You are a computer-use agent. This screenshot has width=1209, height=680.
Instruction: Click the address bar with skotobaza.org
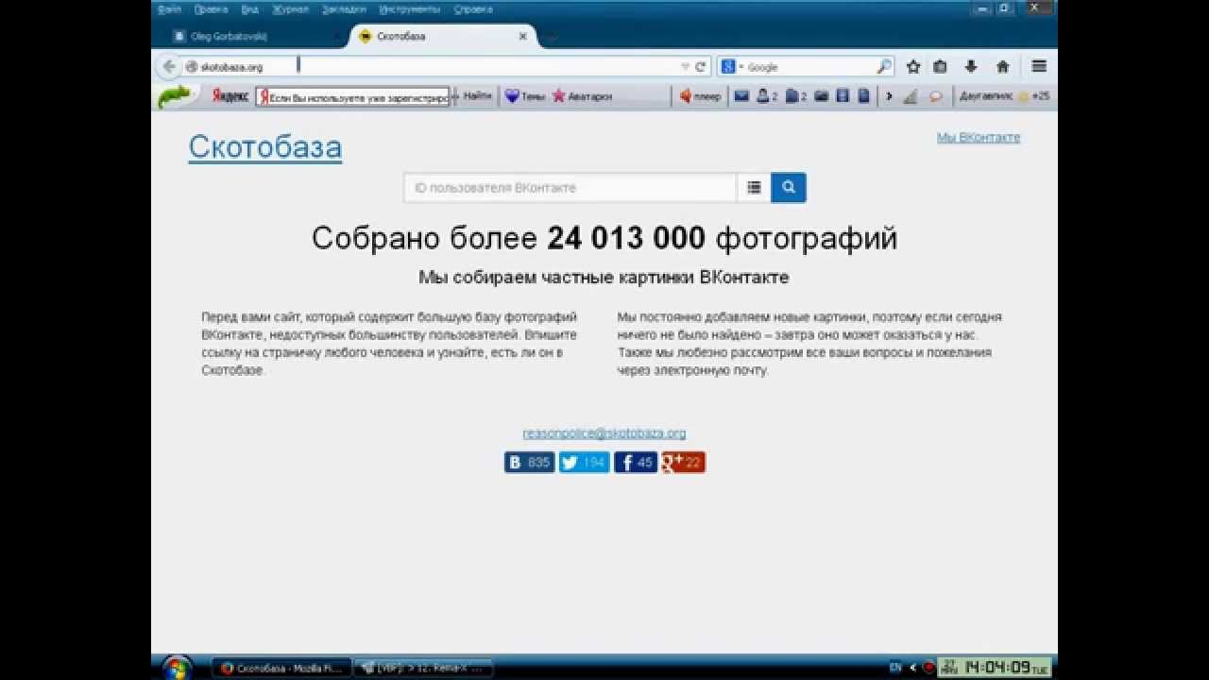(434, 67)
